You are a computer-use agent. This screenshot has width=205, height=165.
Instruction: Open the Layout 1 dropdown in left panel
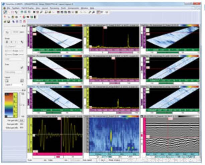(x=14, y=85)
